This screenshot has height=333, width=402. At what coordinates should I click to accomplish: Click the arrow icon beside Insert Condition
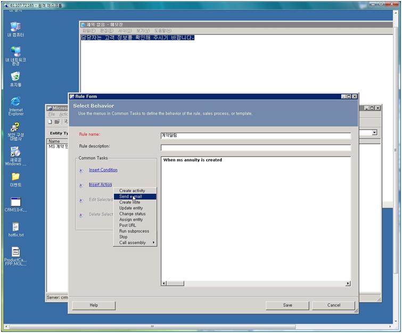tap(81, 170)
